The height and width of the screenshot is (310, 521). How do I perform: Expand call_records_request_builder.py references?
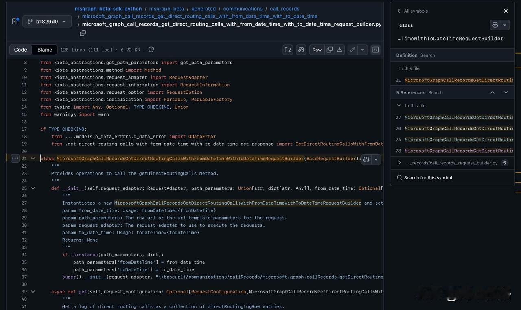pos(399,163)
